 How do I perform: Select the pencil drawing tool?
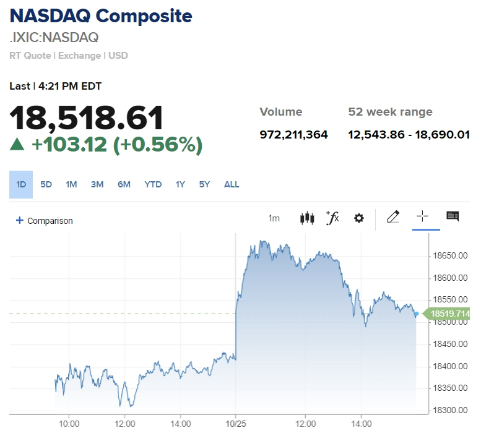click(x=393, y=216)
